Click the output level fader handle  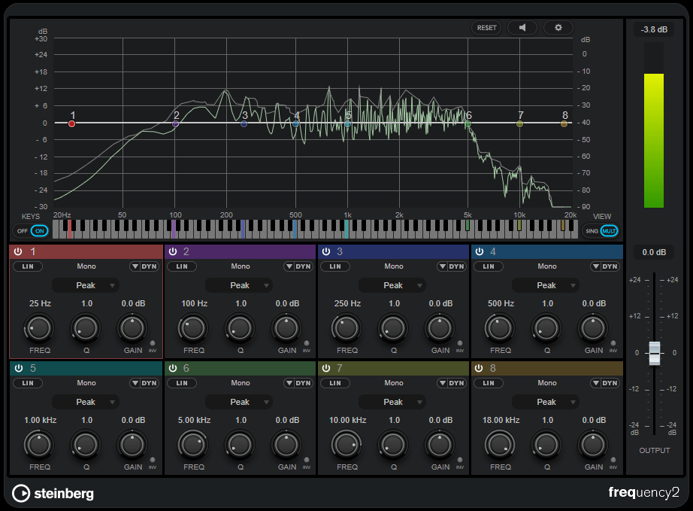(x=654, y=352)
